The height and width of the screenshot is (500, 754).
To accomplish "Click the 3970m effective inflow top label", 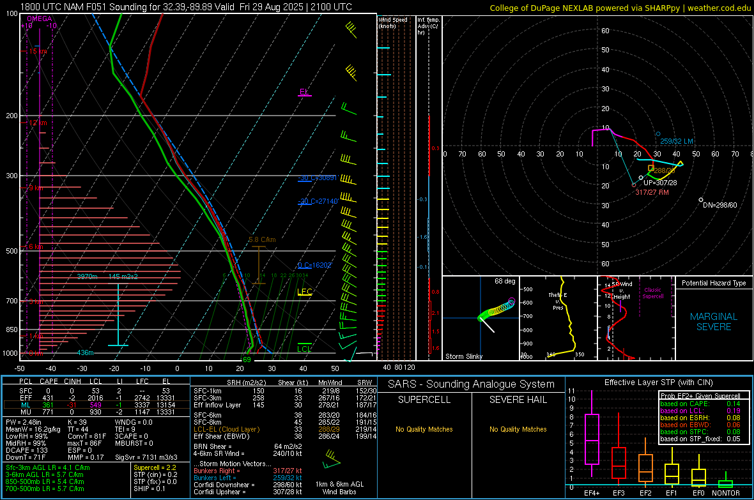I will click(87, 277).
